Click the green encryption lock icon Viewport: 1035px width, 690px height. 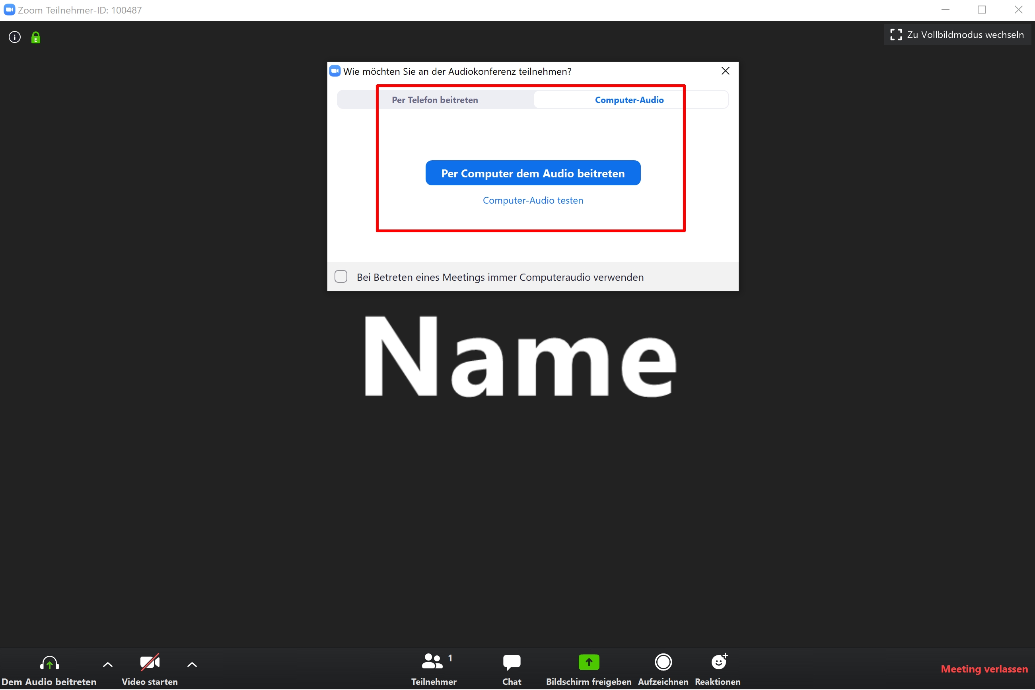tap(36, 38)
